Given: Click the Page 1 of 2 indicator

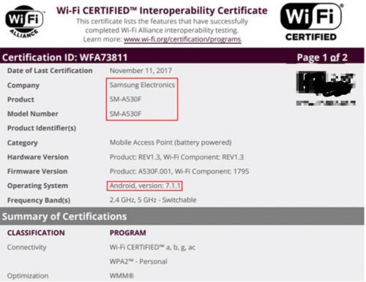Looking at the screenshot, I should [x=322, y=58].
